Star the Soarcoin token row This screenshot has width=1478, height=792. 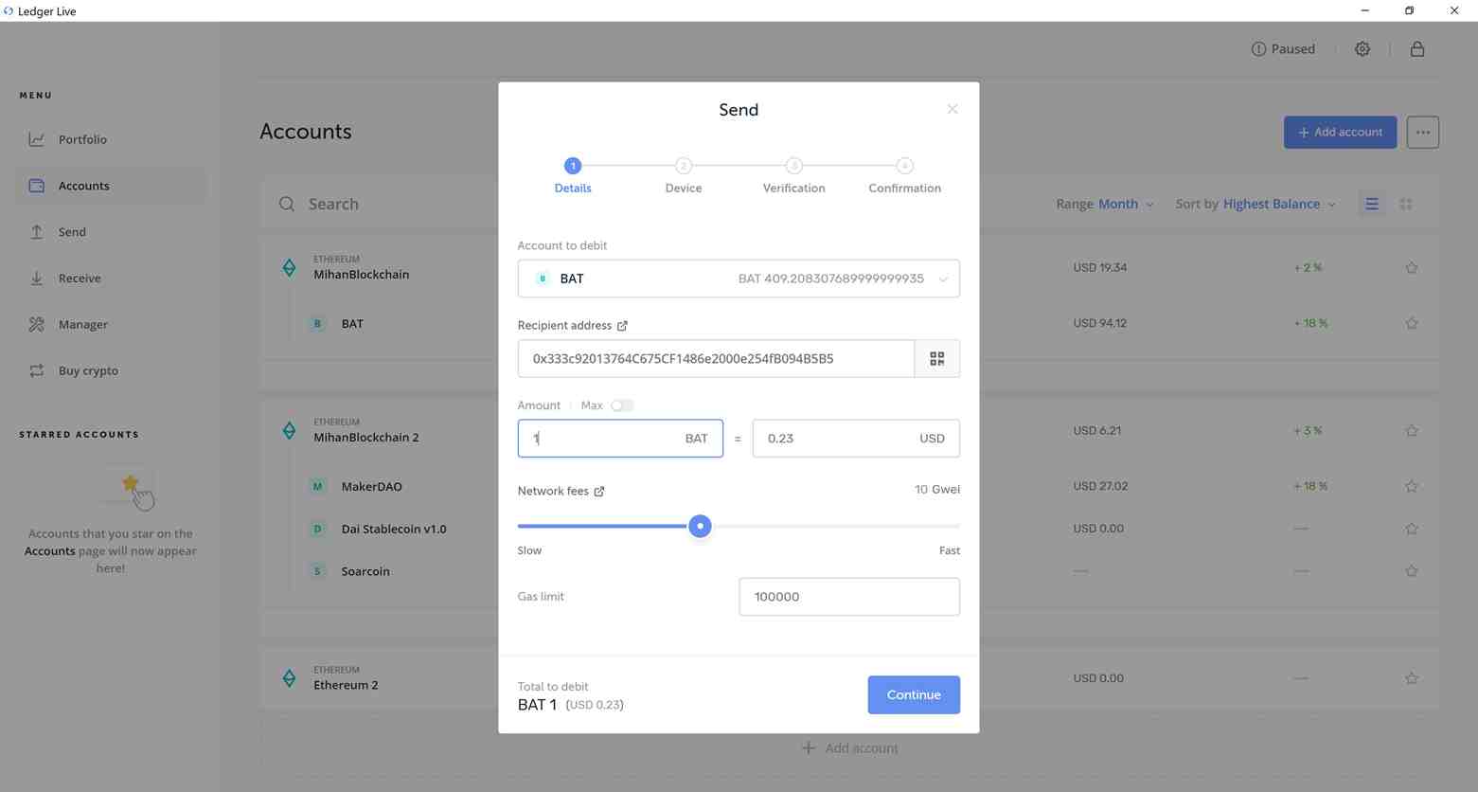pos(1412,571)
